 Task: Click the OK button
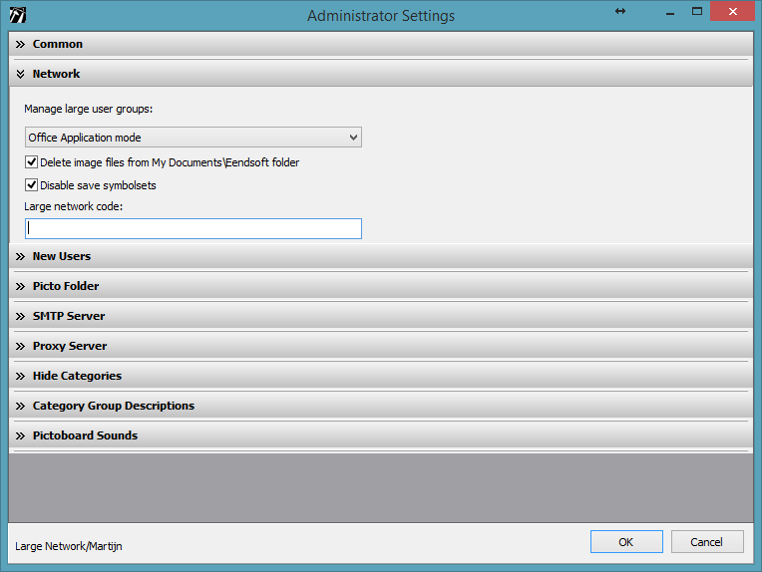coord(625,542)
